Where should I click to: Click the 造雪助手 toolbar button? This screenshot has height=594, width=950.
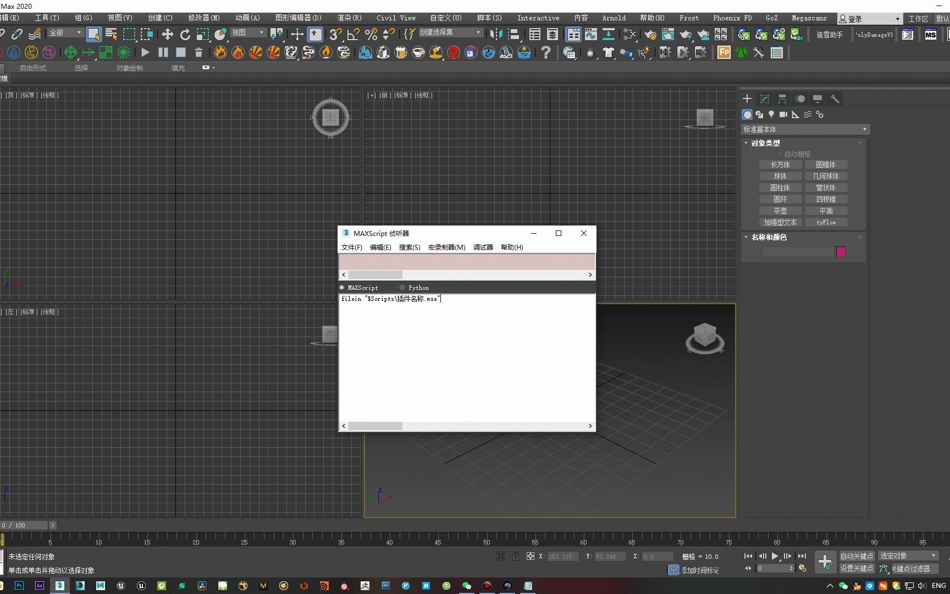(x=830, y=35)
